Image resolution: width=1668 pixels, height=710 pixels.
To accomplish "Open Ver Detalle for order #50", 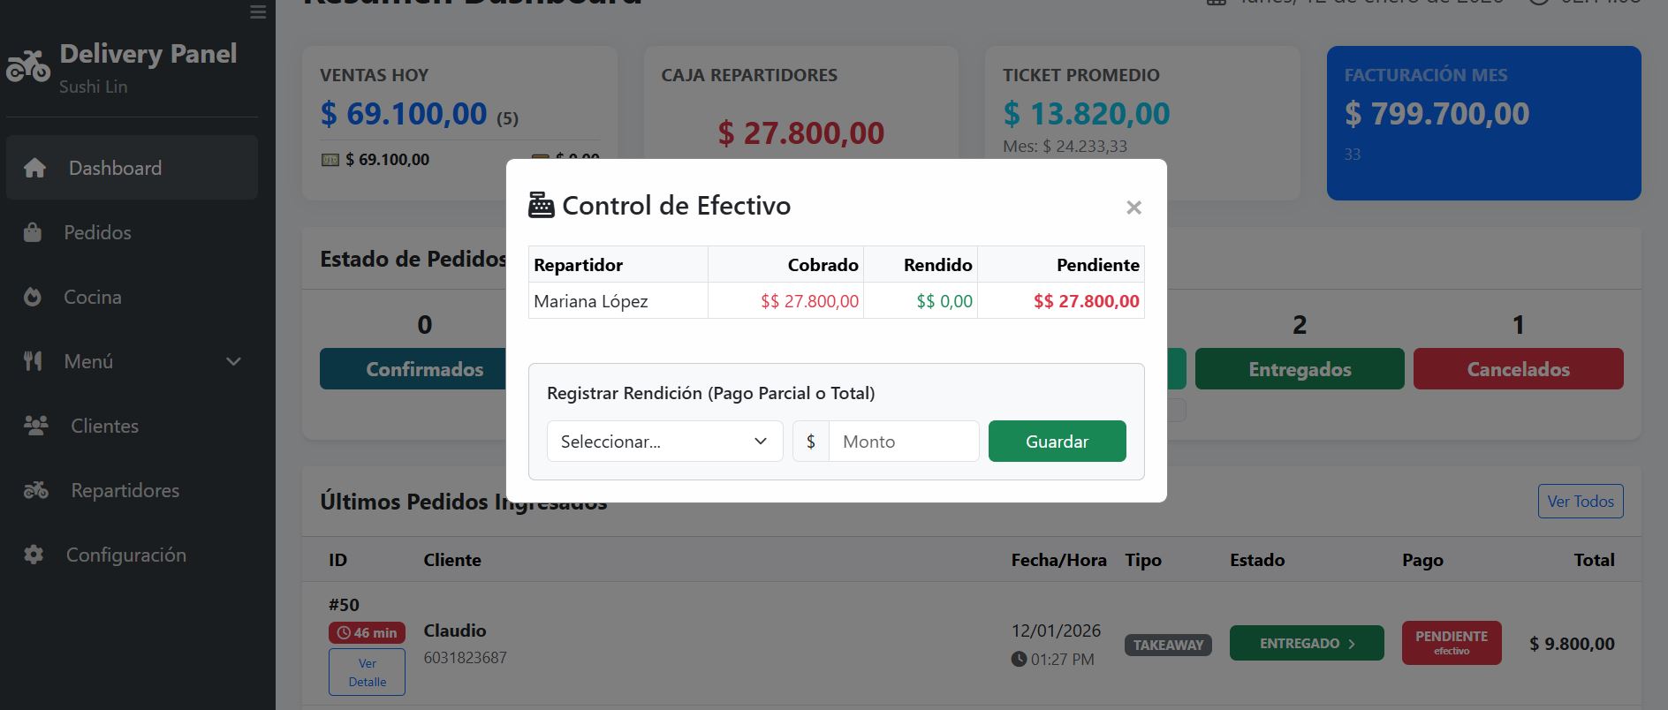I will point(367,672).
